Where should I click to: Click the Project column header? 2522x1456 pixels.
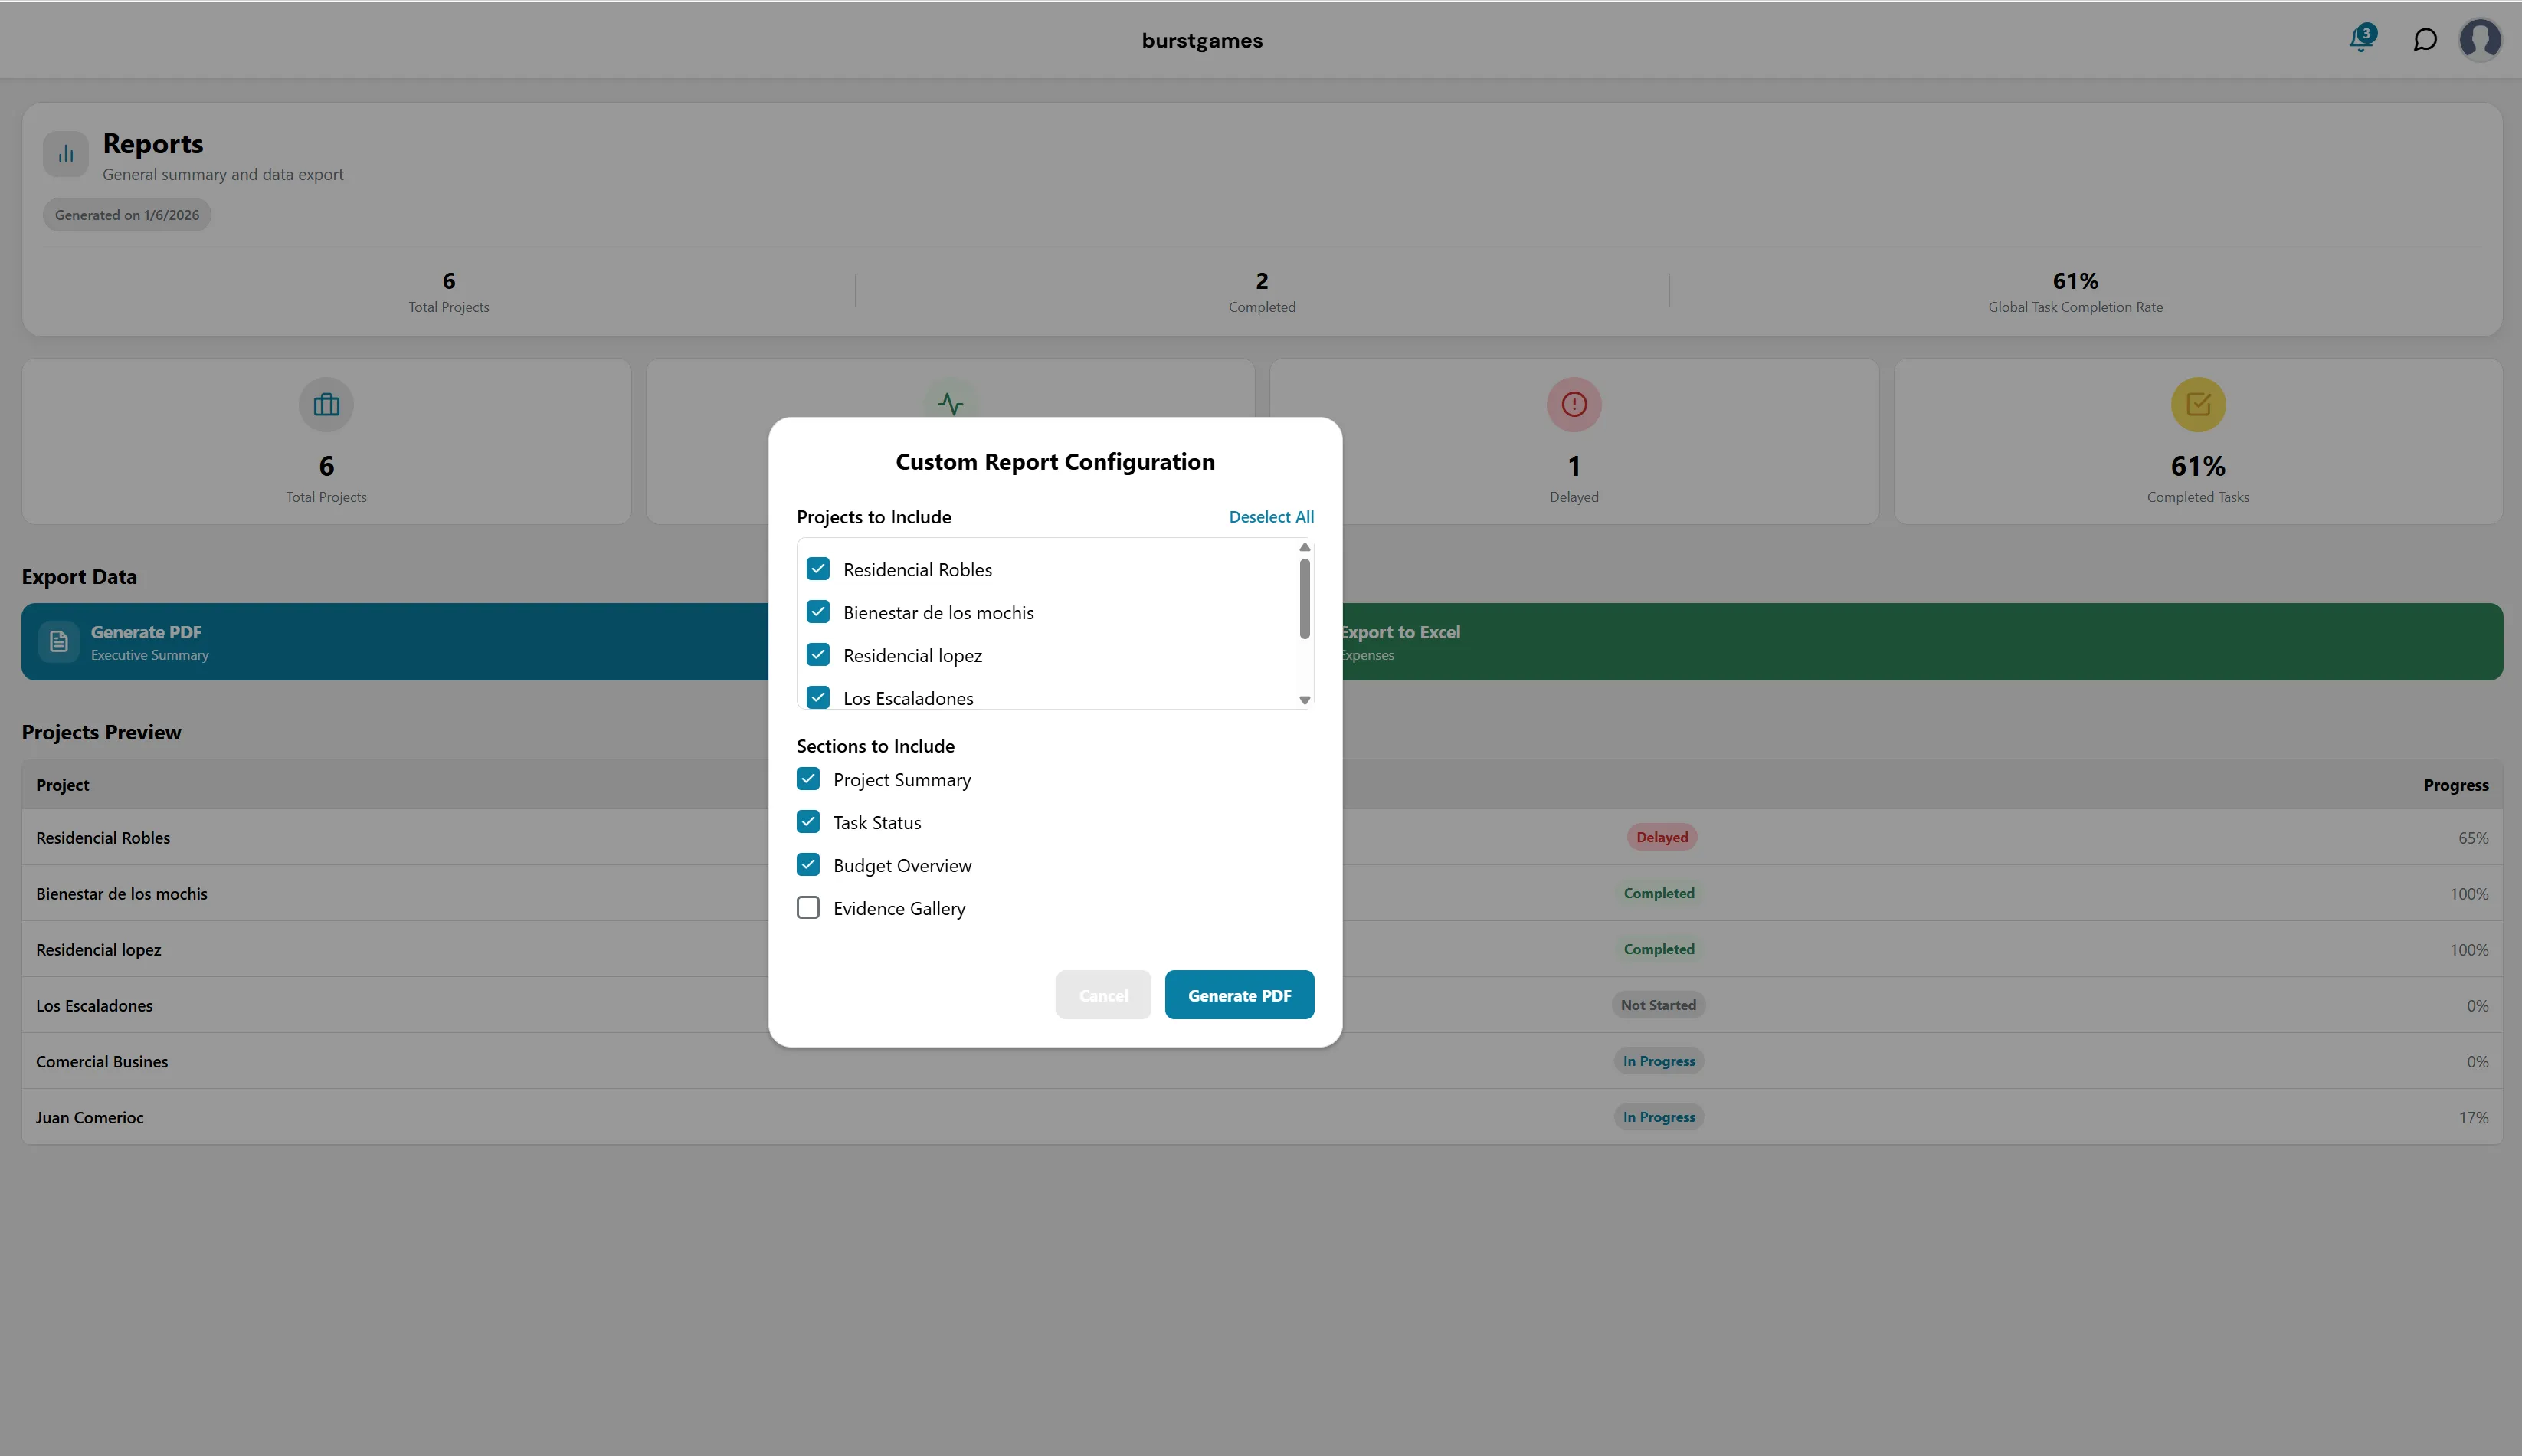pos(62,785)
